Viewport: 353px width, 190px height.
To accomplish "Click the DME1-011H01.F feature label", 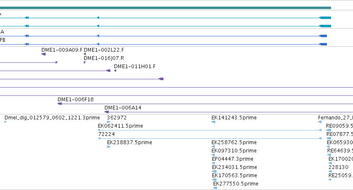I will (135, 66).
